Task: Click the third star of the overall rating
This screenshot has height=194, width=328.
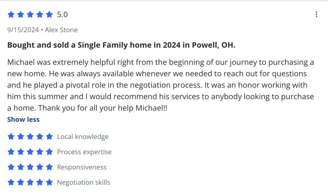Action: [30, 14]
